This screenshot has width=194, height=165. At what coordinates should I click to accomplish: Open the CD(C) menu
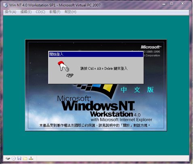[x=40, y=12]
